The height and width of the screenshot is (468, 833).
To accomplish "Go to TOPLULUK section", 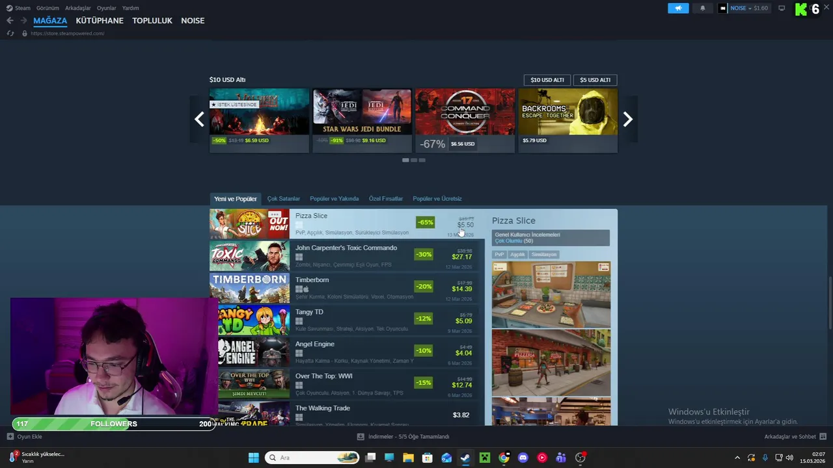I will point(152,21).
